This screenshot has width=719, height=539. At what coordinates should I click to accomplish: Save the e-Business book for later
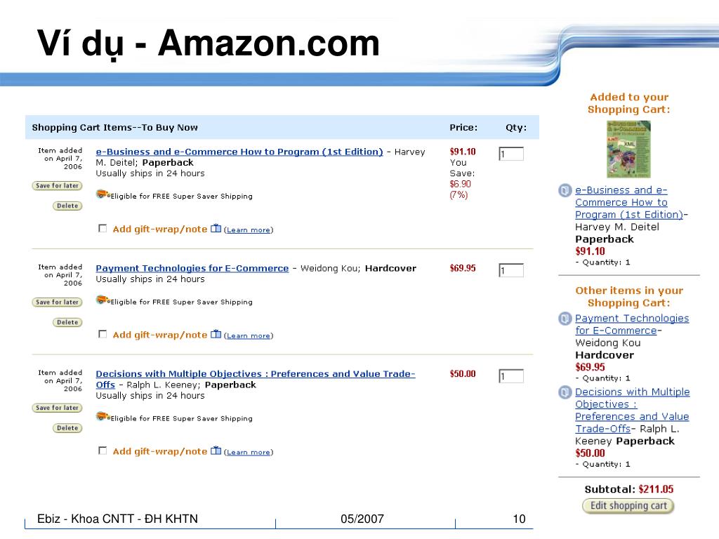[x=57, y=185]
